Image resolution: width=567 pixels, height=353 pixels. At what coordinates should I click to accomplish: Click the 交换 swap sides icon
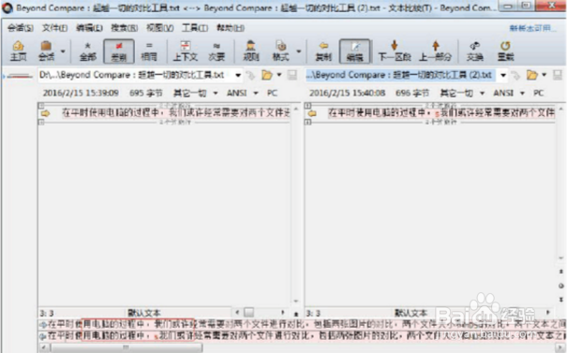click(x=475, y=51)
